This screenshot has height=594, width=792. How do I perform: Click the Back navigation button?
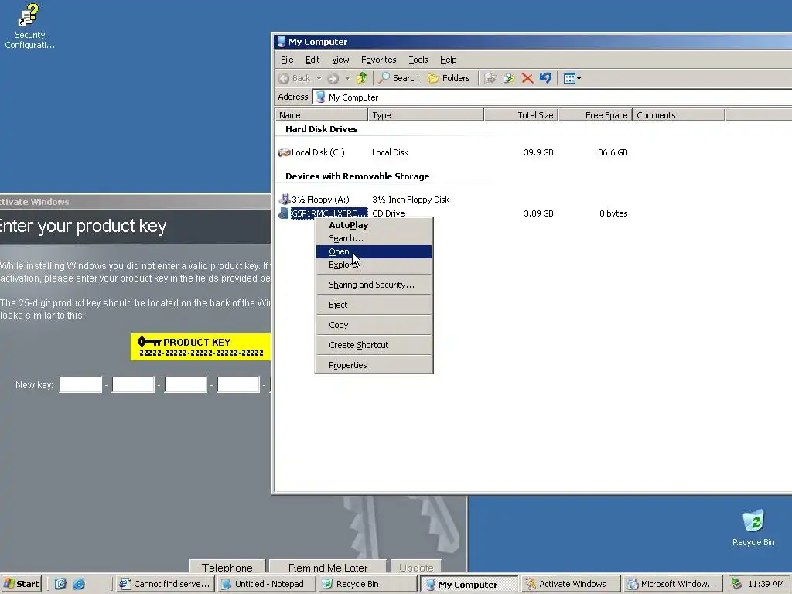tap(295, 78)
